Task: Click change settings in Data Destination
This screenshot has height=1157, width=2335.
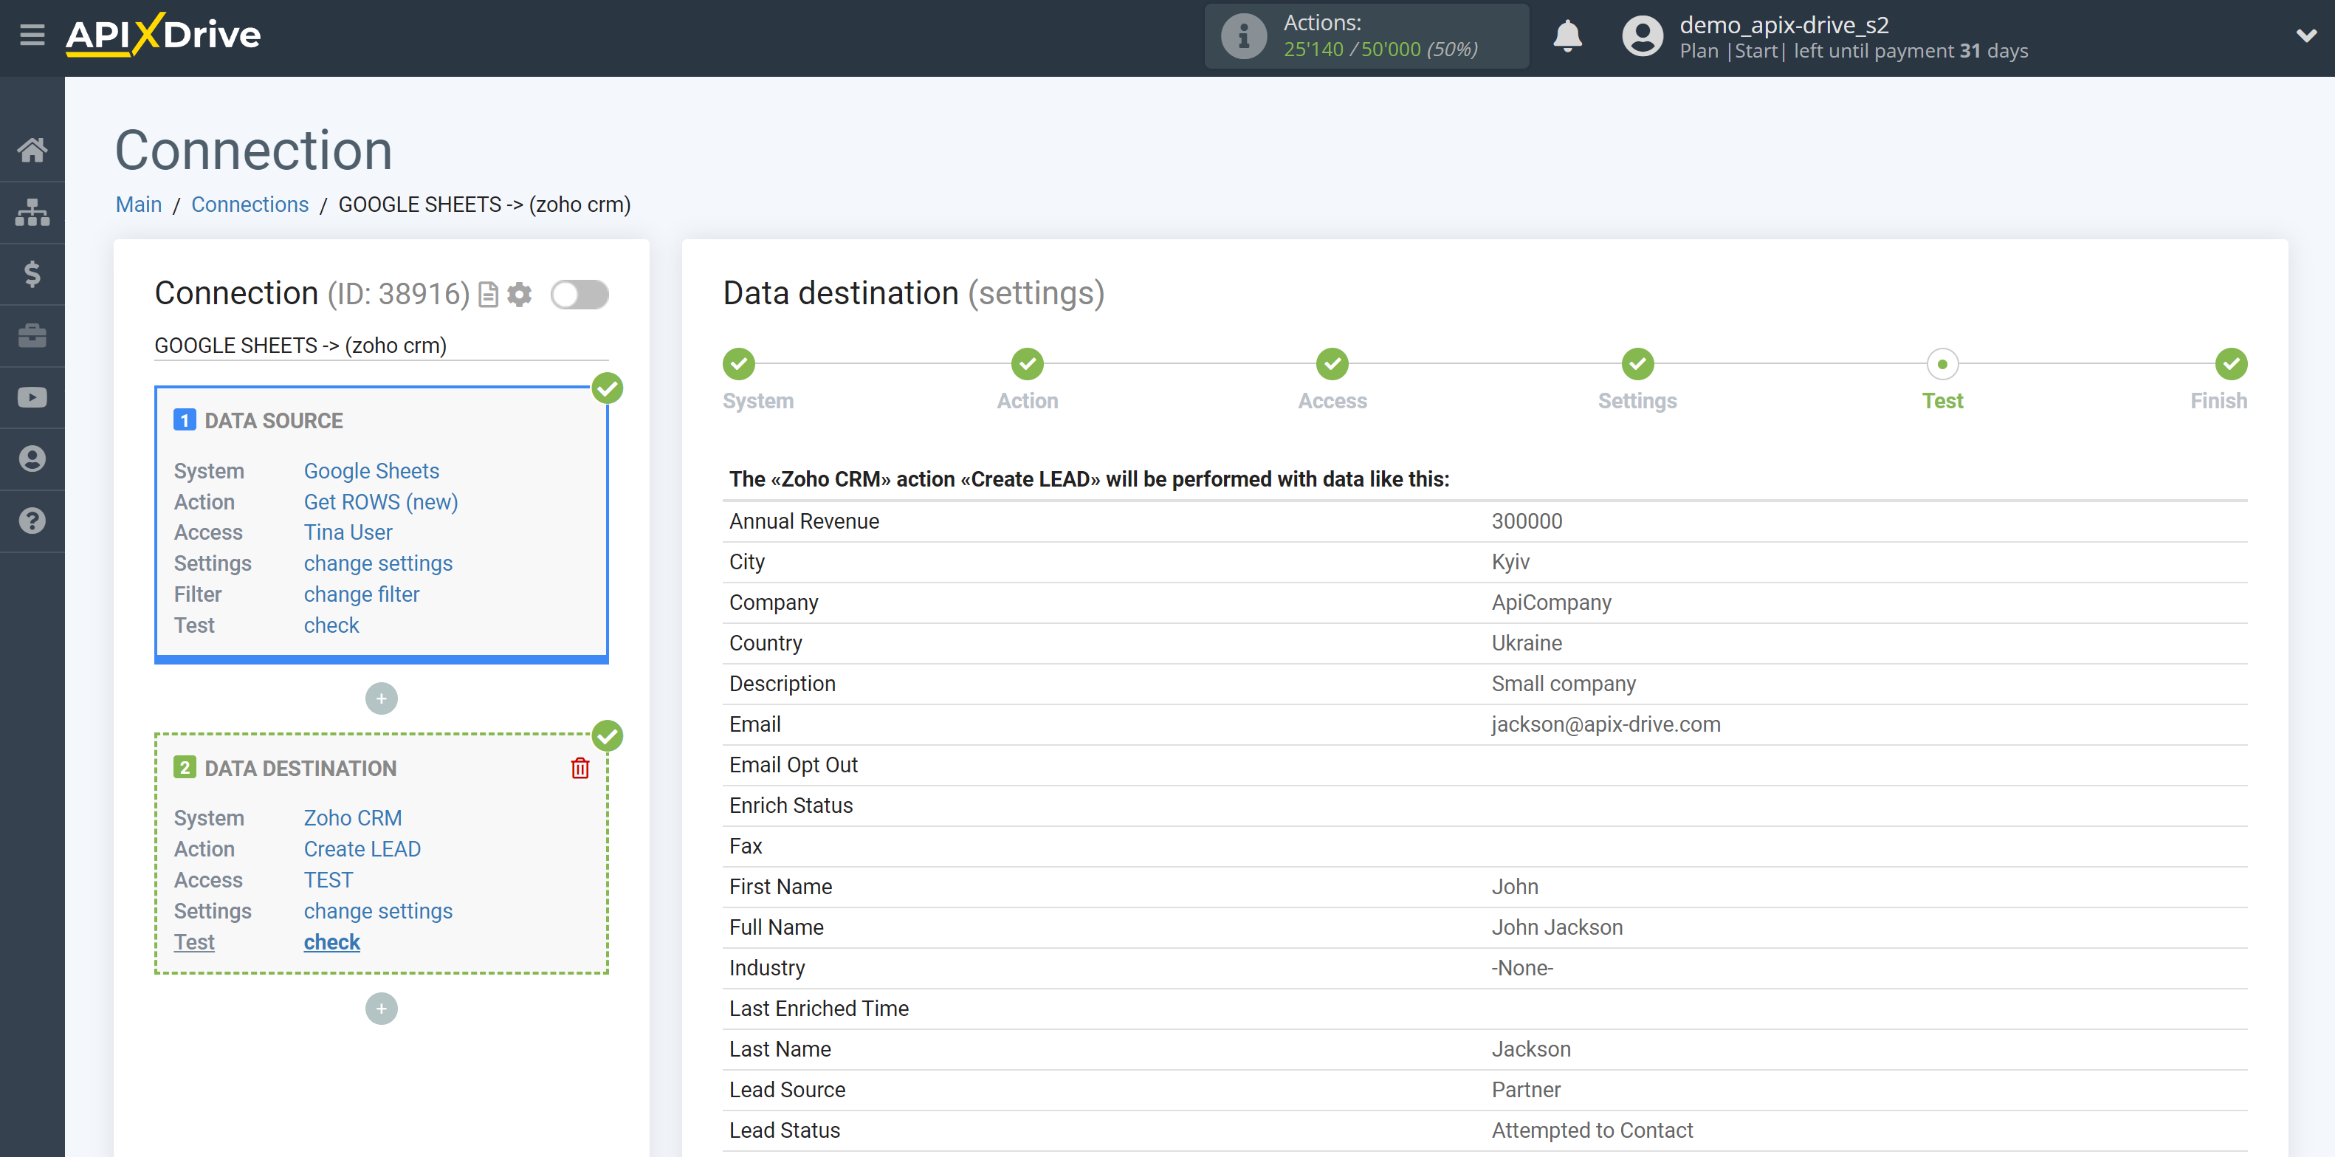Action: coord(378,910)
